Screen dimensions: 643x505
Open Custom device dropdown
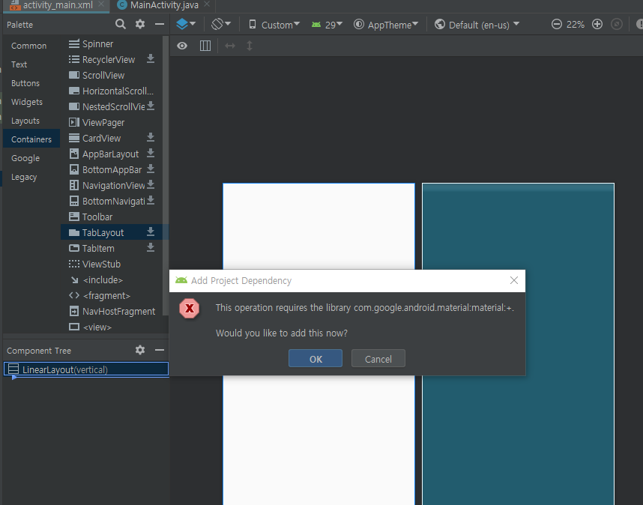[274, 25]
